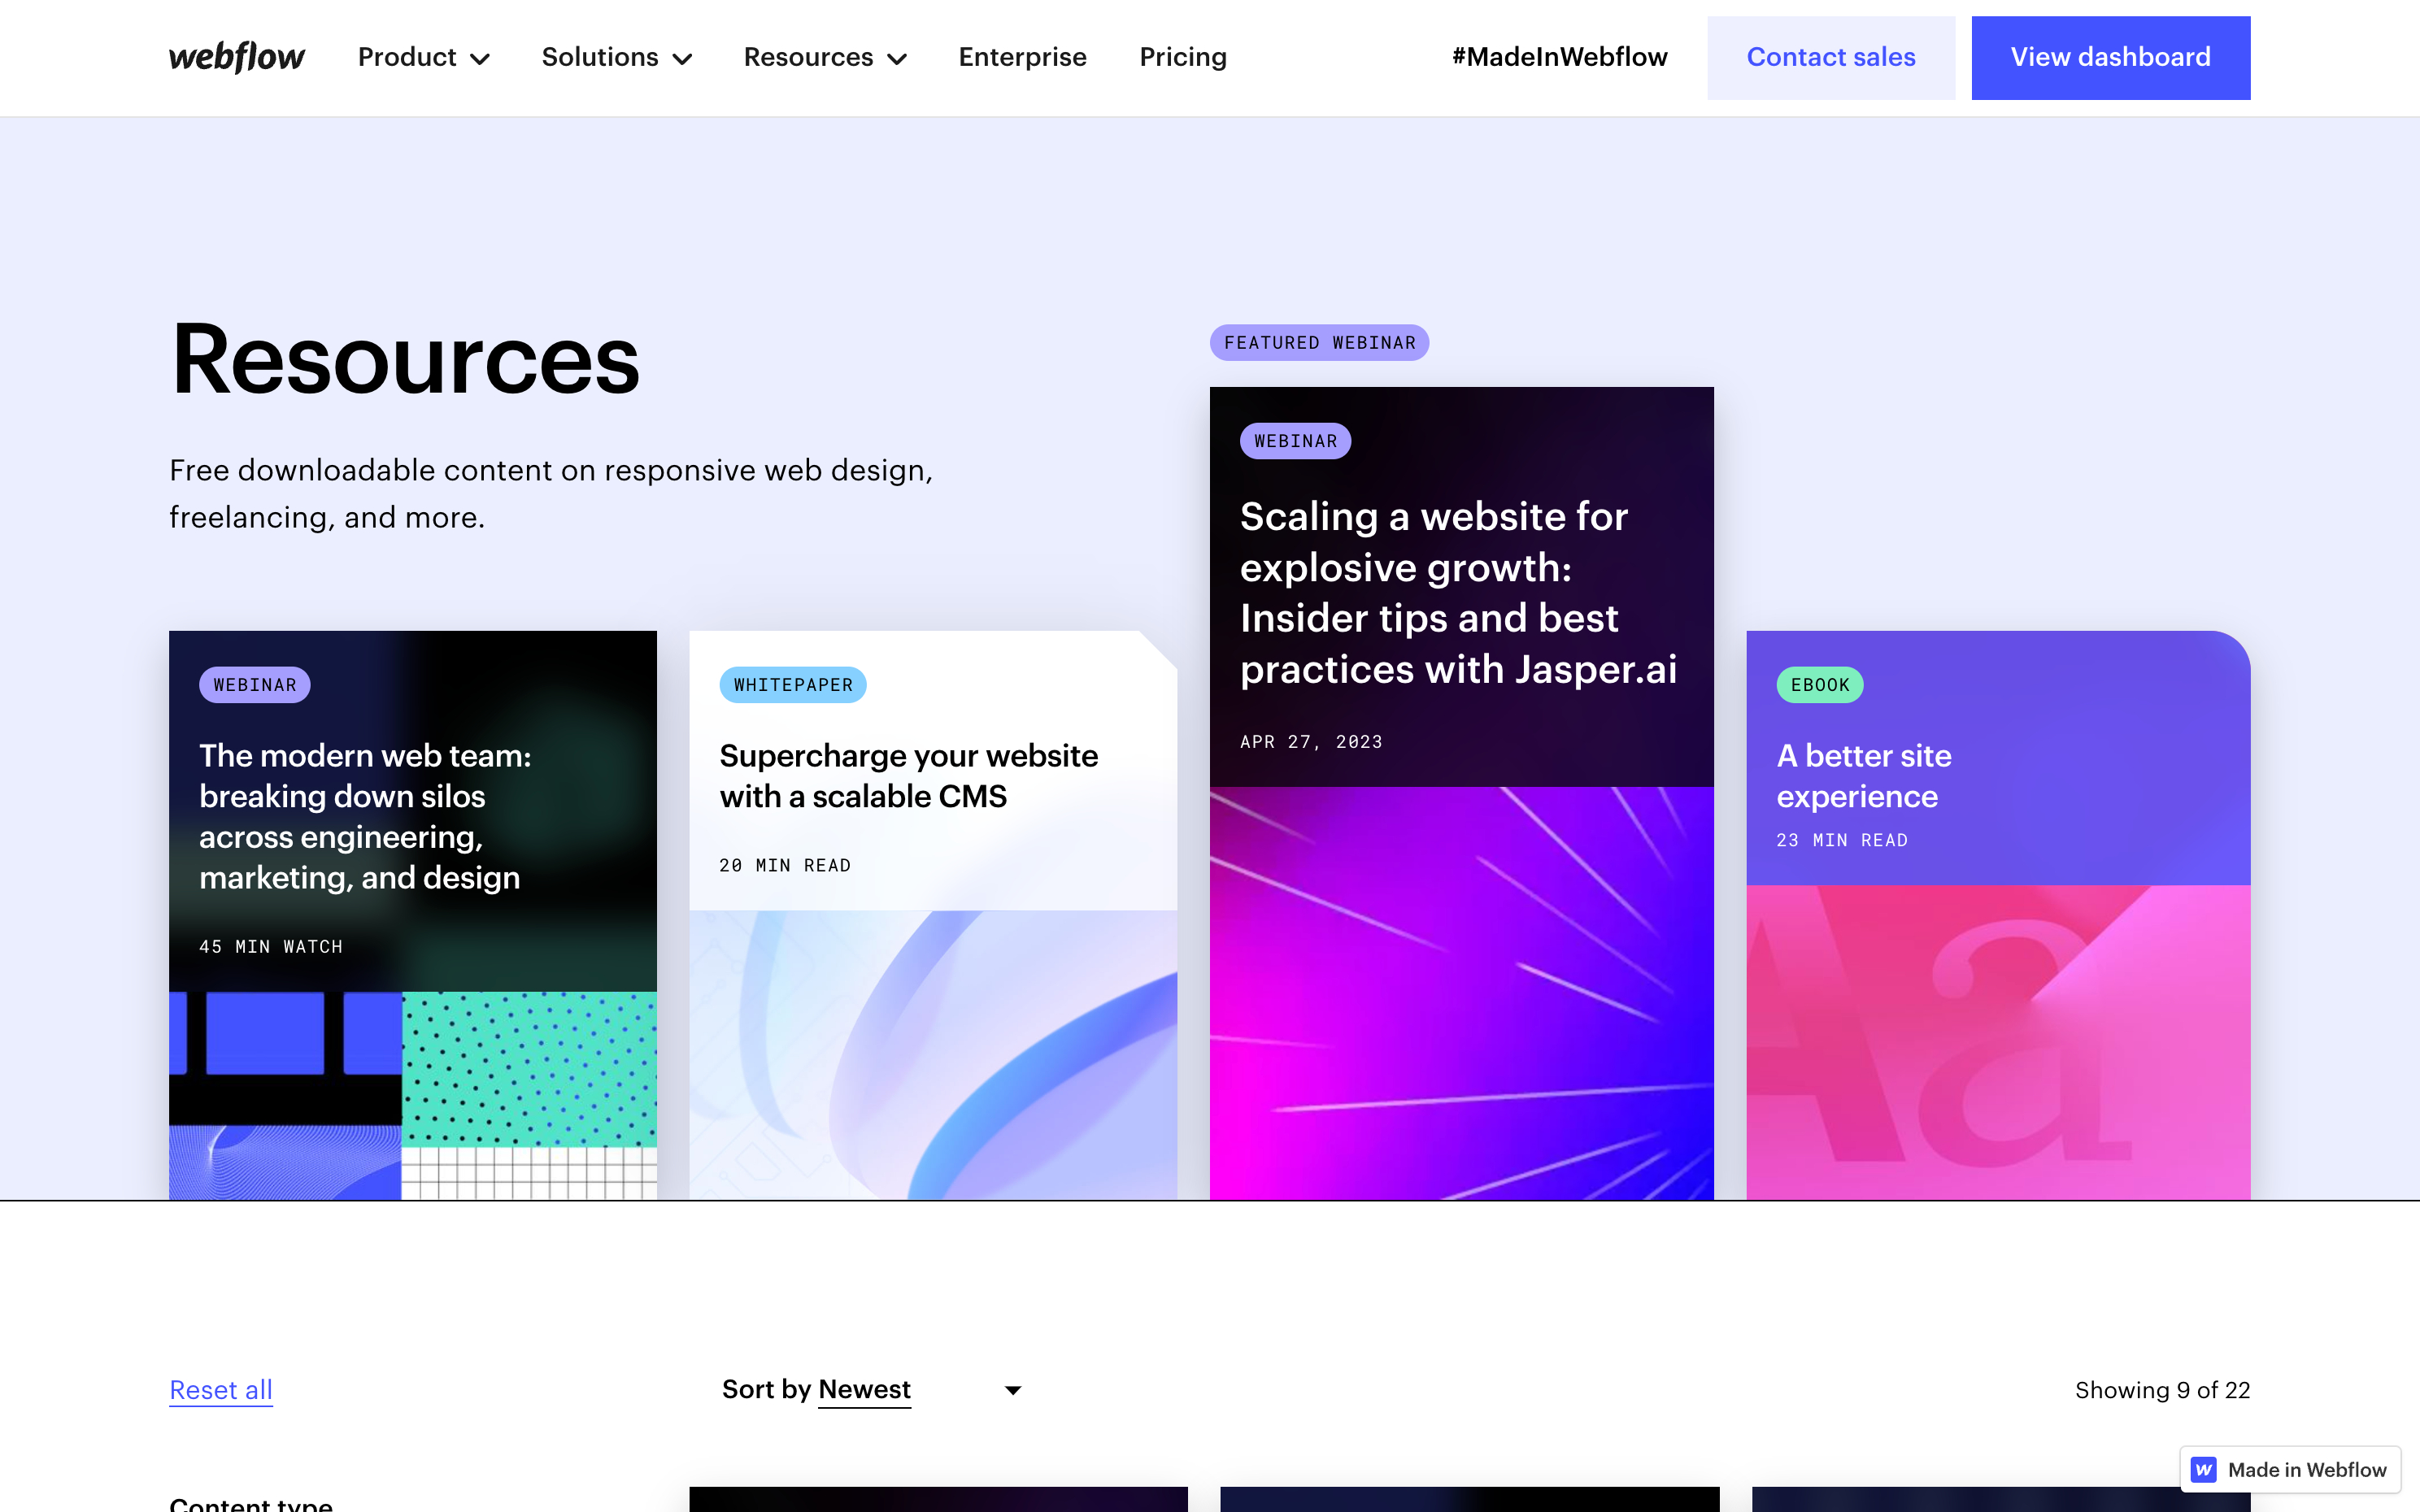Open the Product dropdown menu
The image size is (2420, 1512).
(424, 57)
